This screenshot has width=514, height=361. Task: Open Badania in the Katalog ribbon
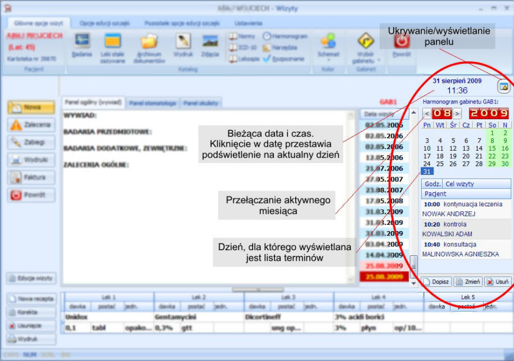coord(82,42)
